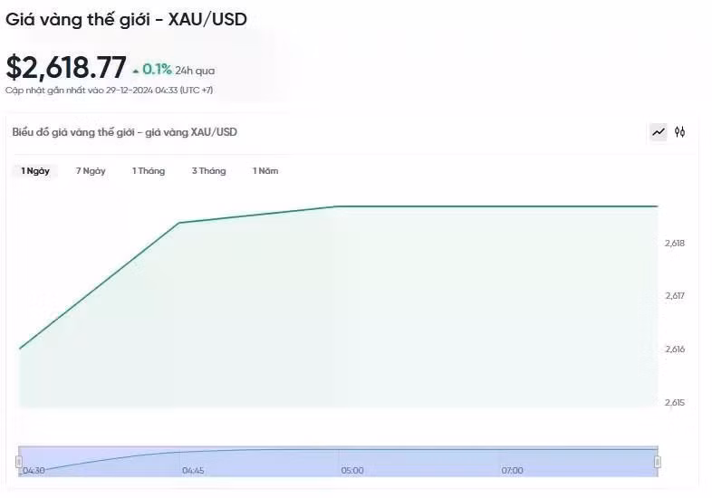
Task: Click the 04:45 label in the navigator
Action: pos(193,471)
